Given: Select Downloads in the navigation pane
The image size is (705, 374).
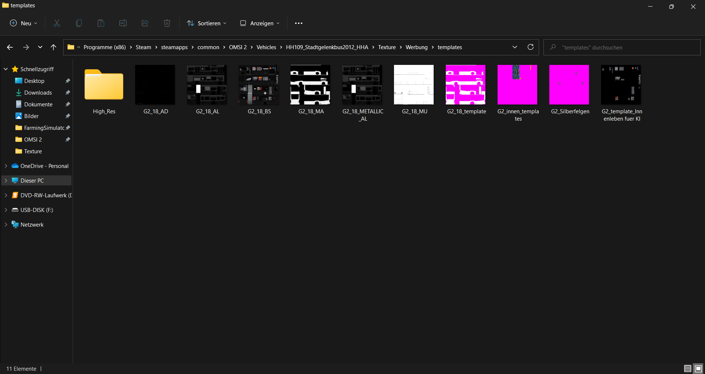Looking at the screenshot, I should pyautogui.click(x=38, y=92).
